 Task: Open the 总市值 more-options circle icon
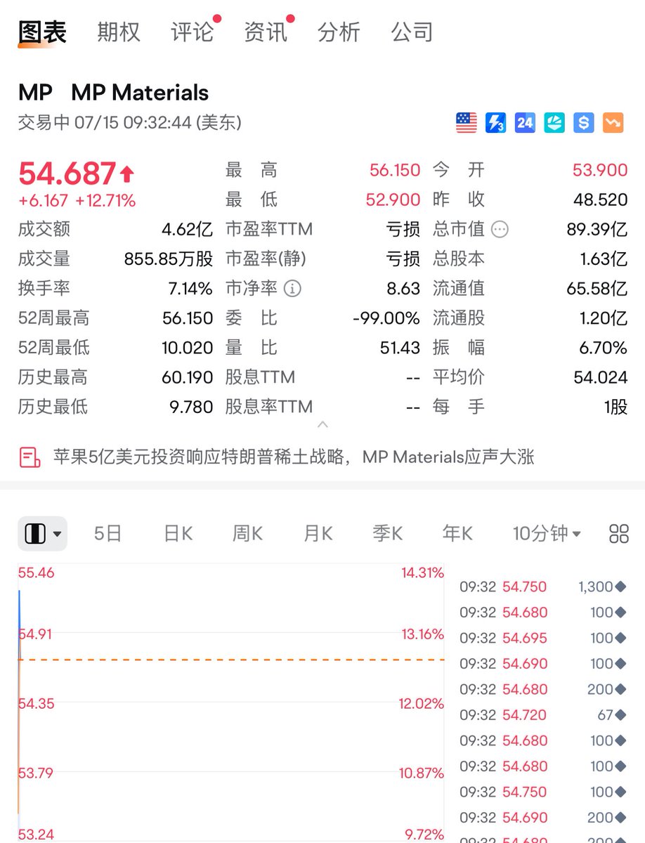[x=500, y=229]
